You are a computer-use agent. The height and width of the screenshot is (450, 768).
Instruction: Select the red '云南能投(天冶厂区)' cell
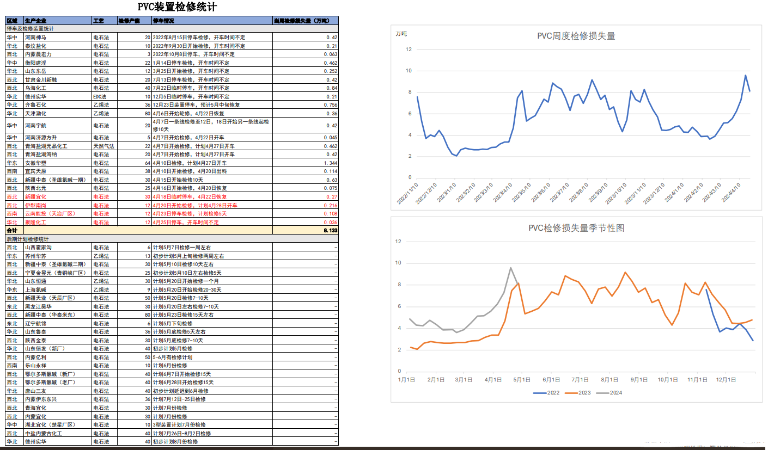pyautogui.click(x=58, y=214)
